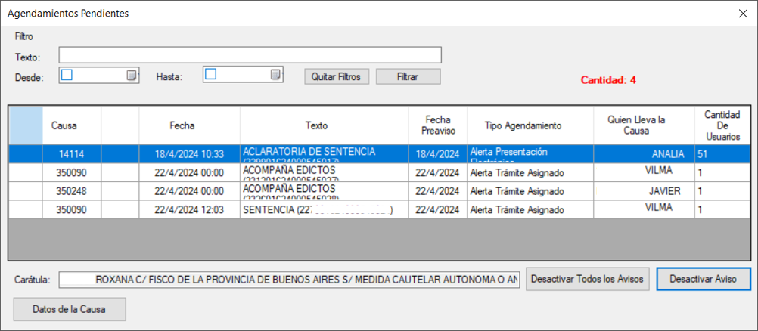Select the SENTENCIA row dated 22/4/2024 12:03
Image resolution: width=758 pixels, height=331 pixels.
coord(318,209)
